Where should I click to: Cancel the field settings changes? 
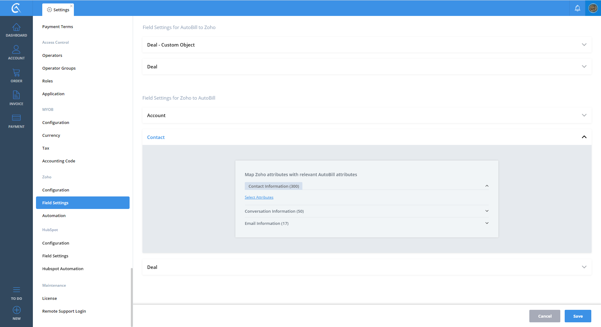click(544, 316)
